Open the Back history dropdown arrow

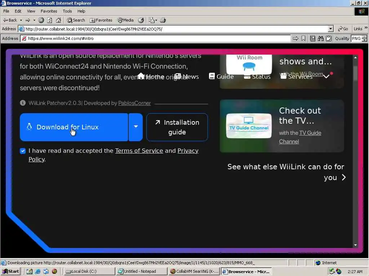21,20
